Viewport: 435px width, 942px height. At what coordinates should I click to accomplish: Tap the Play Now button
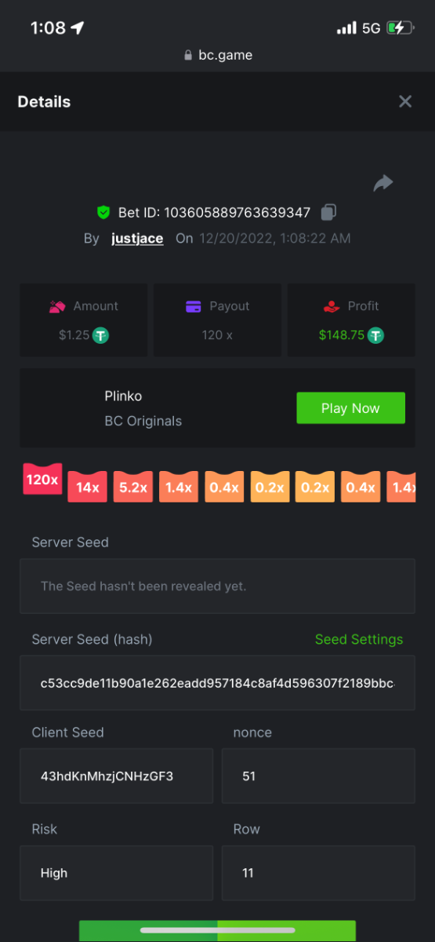click(350, 408)
